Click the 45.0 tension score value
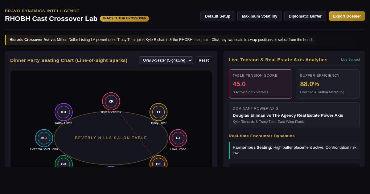 pos(239,84)
